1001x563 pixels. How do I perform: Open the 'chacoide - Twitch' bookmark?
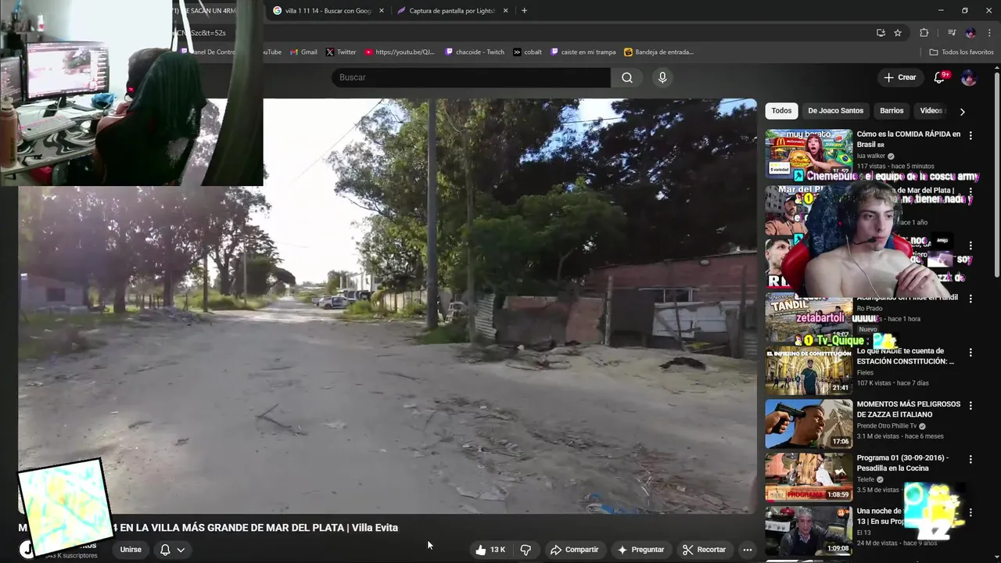(x=475, y=52)
